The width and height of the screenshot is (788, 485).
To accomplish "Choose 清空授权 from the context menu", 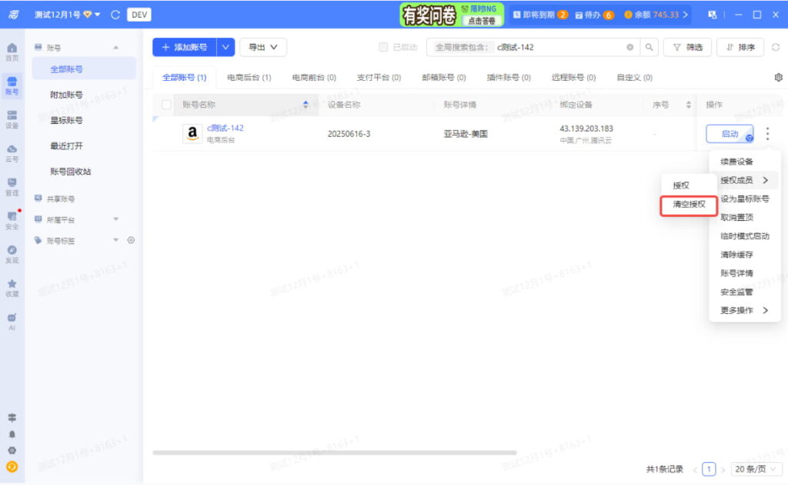I will 688,206.
